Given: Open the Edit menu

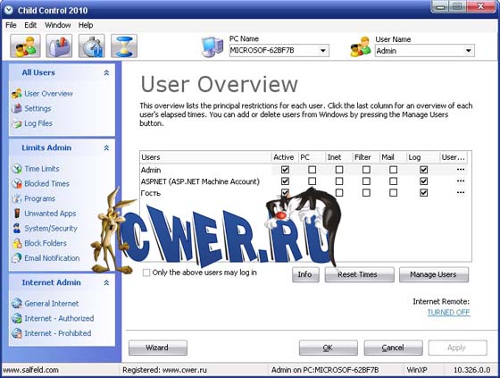Looking at the screenshot, I should coord(30,25).
